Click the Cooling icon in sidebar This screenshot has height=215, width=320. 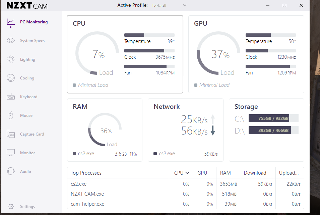pyautogui.click(x=11, y=78)
